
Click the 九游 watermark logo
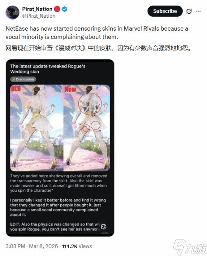(x=190, y=247)
